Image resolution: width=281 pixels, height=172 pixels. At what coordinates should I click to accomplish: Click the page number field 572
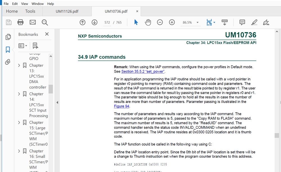(107, 23)
